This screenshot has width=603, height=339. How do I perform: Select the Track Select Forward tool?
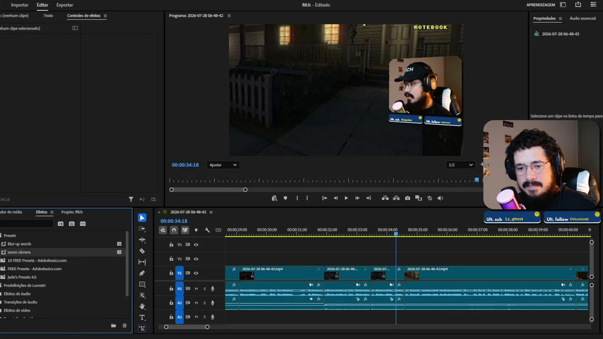pos(142,229)
